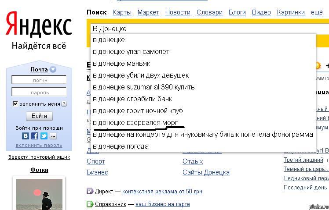Viewport: 329px width, 210px height.
Task: Open the Темный рыцарь movie link
Action: pyautogui.click(x=306, y=169)
